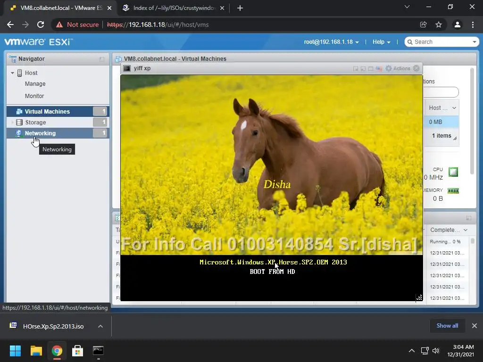This screenshot has height=362, width=483.
Task: Open Microsoft Store from taskbar
Action: tap(77, 351)
